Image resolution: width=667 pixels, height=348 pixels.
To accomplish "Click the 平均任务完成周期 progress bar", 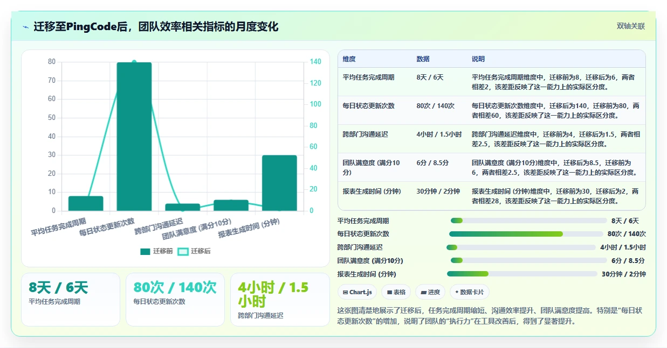I will (529, 221).
